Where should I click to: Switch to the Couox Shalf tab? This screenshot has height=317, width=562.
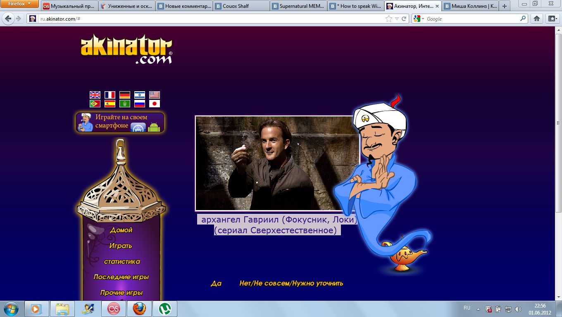point(241,6)
